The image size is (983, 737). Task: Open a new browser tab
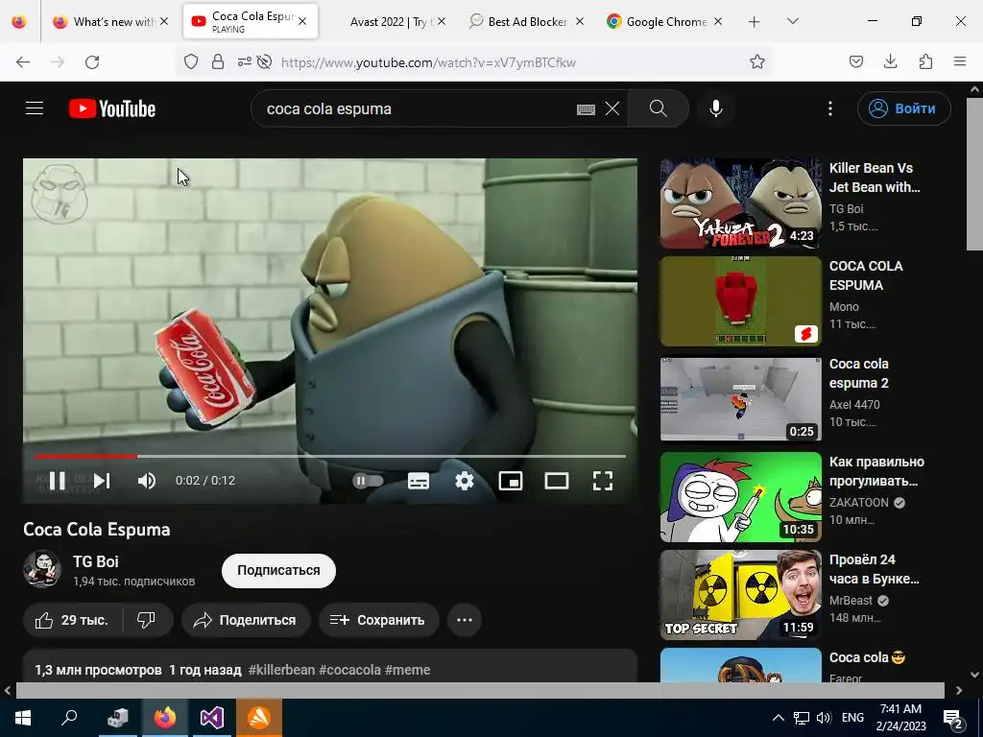755,22
